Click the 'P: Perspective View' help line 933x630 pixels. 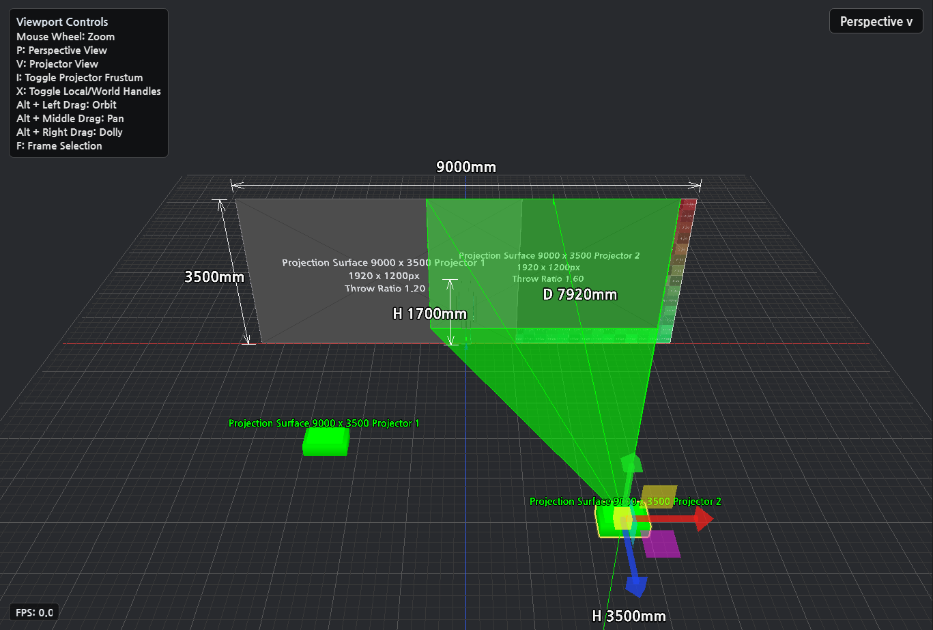tap(61, 50)
